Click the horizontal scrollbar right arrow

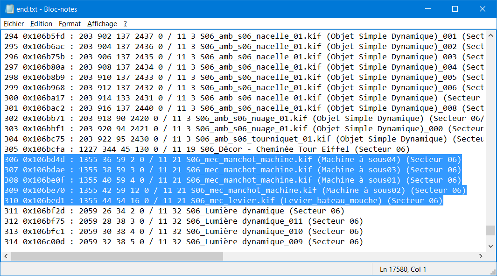pos(481,256)
